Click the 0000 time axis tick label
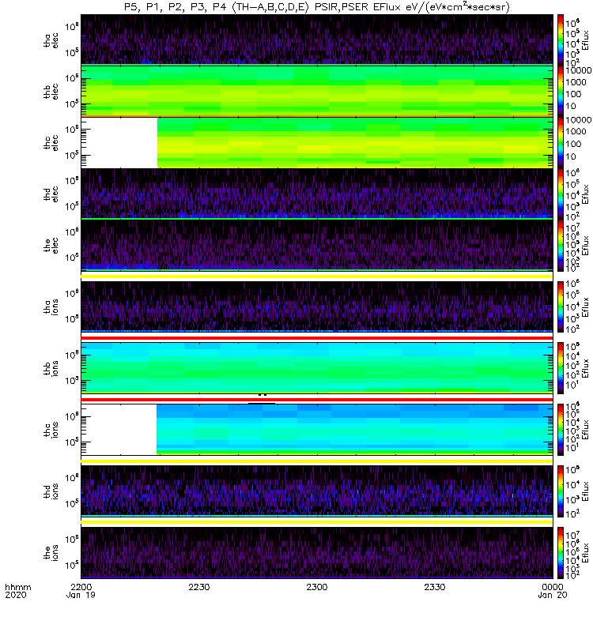This screenshot has width=593, height=632. (x=552, y=587)
